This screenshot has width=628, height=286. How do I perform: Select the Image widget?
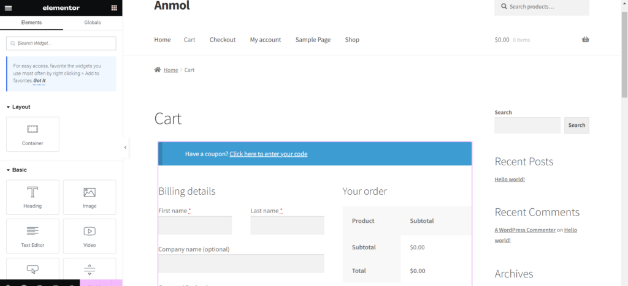[x=90, y=197]
